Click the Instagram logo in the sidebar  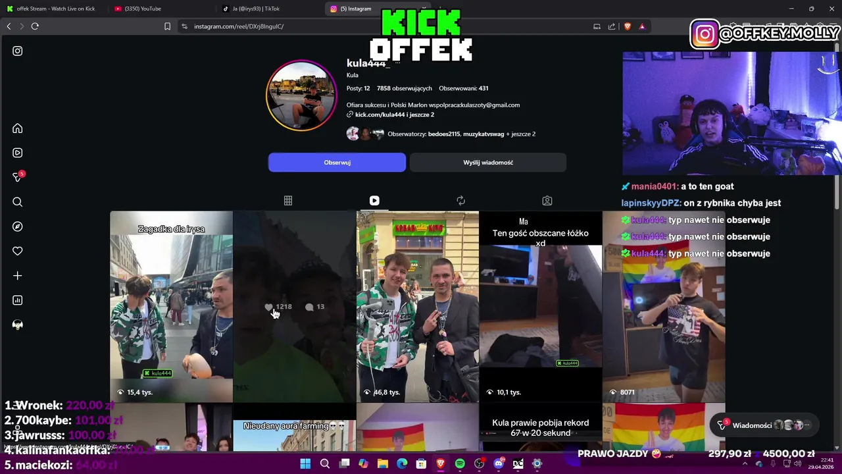18,51
